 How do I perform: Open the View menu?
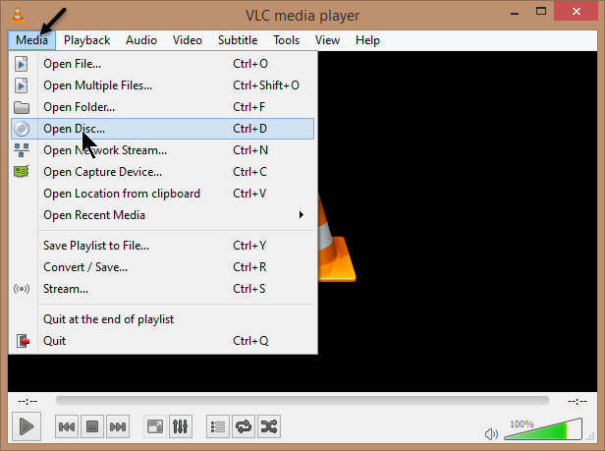(x=327, y=40)
